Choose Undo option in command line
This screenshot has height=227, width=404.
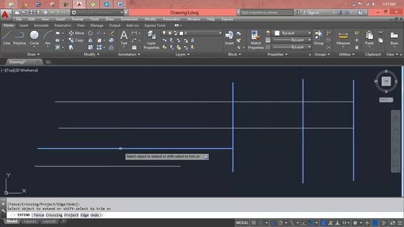[x=95, y=215]
